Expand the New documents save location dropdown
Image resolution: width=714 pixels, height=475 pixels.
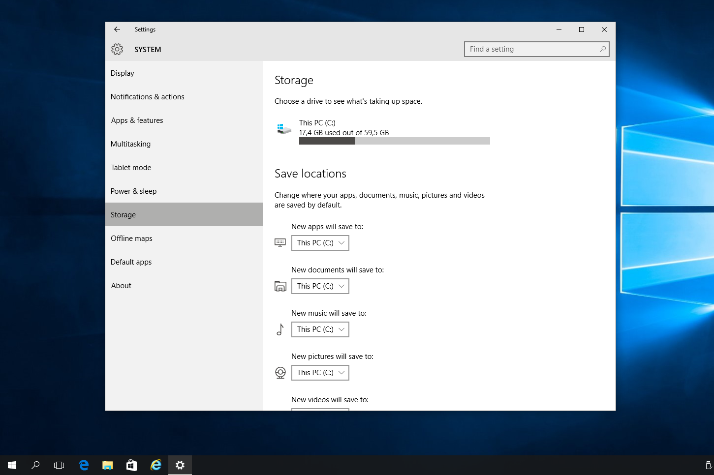(x=320, y=286)
